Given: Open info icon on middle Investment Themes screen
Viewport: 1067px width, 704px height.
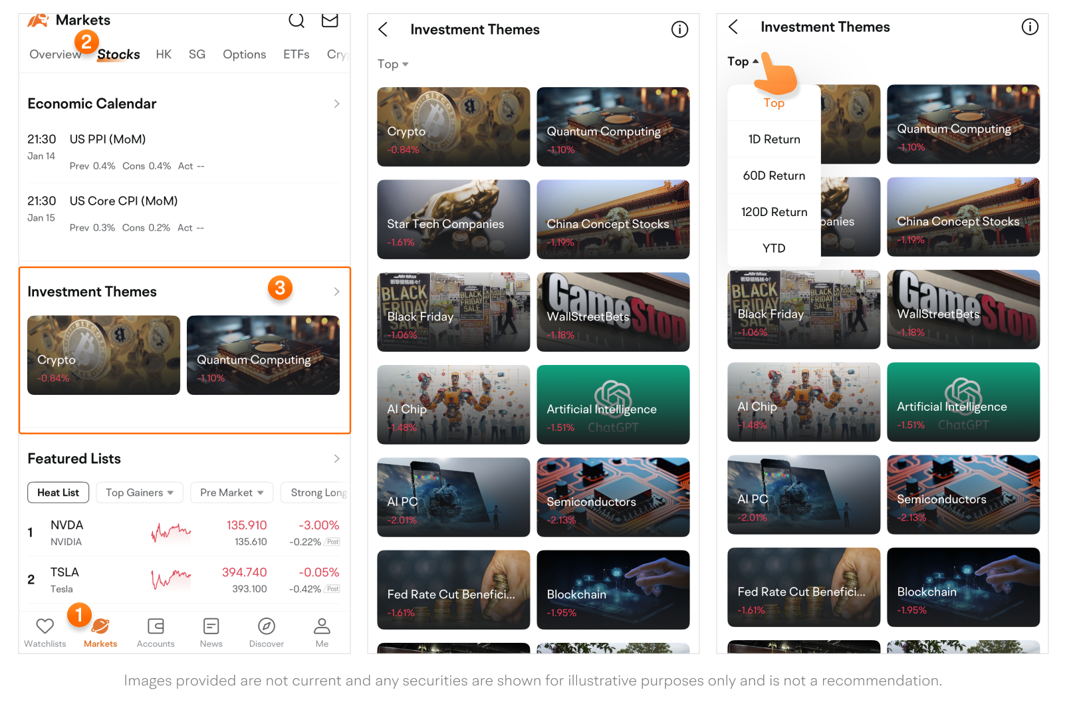Looking at the screenshot, I should coord(679,29).
